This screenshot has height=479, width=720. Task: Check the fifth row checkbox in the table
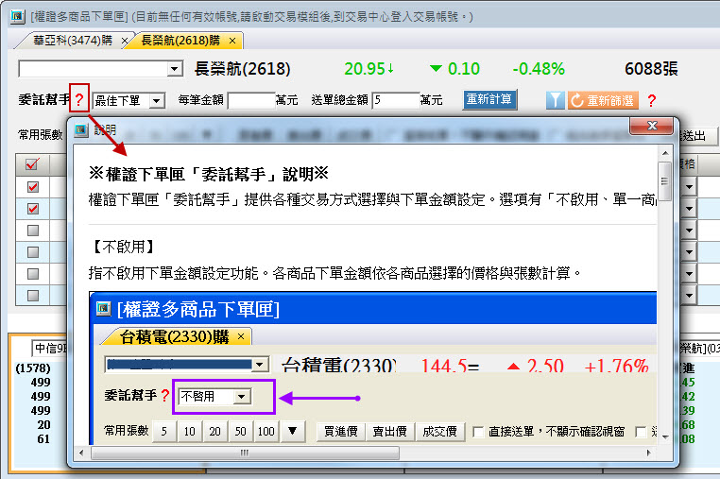pos(33,274)
